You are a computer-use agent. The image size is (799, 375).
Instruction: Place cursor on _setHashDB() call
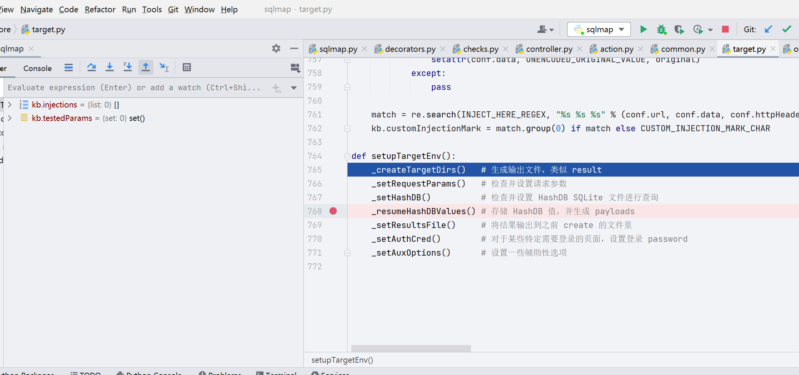click(401, 198)
